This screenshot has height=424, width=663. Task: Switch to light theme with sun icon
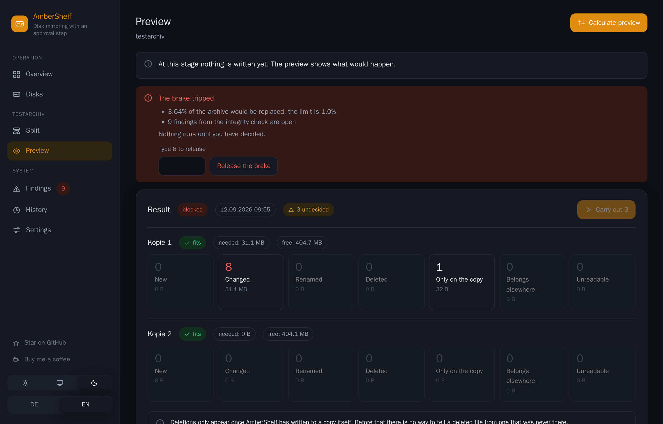point(25,383)
